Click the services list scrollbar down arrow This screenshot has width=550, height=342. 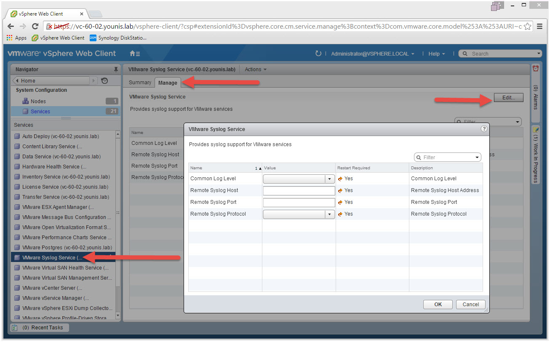(x=118, y=315)
